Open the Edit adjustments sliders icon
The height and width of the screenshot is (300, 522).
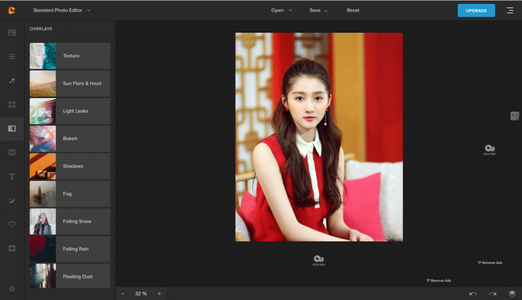click(x=12, y=57)
